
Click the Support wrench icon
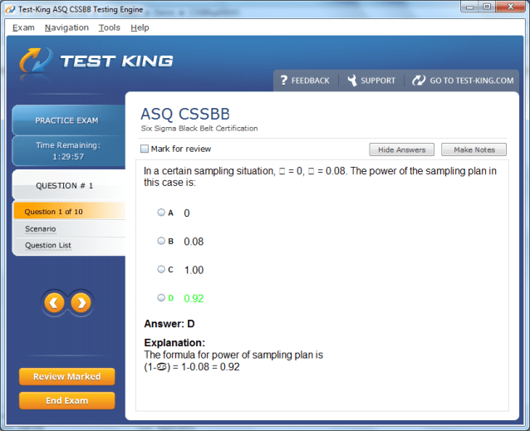[x=352, y=81]
